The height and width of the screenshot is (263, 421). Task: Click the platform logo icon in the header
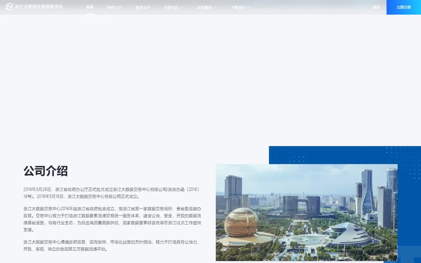[x=9, y=7]
